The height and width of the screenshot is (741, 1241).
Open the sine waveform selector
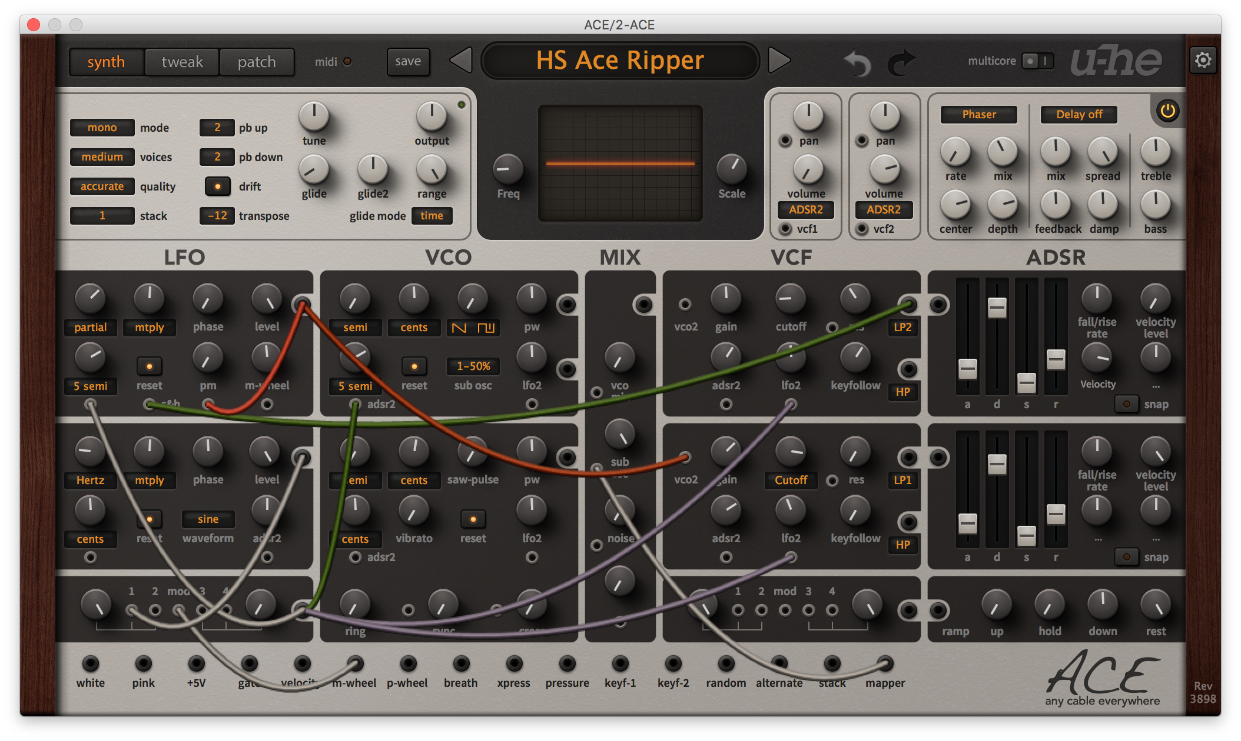click(x=208, y=519)
